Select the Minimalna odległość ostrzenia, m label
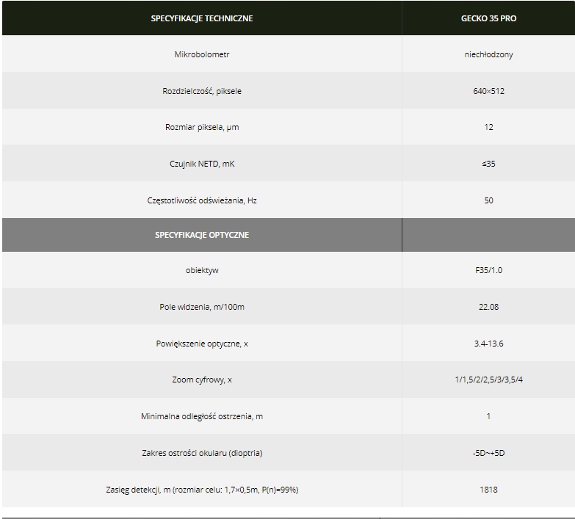 202,416
